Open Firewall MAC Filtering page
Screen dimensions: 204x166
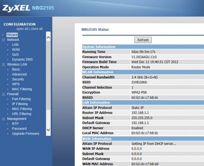coord(22,109)
